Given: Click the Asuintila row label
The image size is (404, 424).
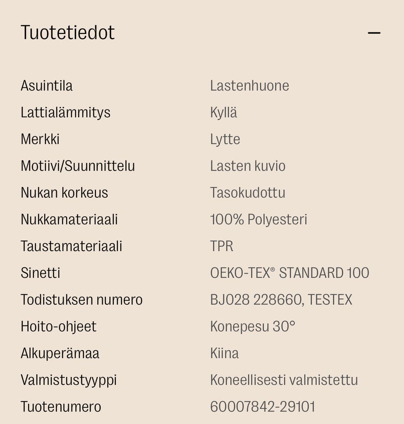Looking at the screenshot, I should click(x=47, y=86).
